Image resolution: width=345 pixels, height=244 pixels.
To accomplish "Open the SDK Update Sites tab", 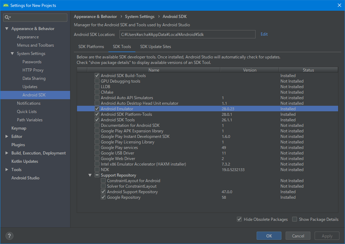I will (155, 47).
